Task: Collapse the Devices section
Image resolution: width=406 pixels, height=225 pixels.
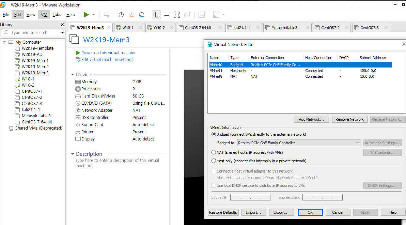Action: coord(73,75)
